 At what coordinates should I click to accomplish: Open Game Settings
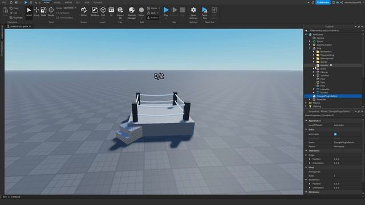(x=193, y=13)
